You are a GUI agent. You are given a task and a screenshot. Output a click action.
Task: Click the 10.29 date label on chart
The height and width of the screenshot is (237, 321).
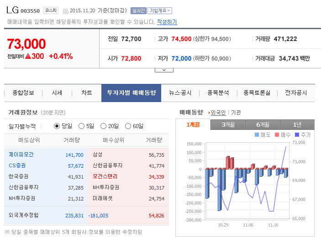click(x=223, y=225)
